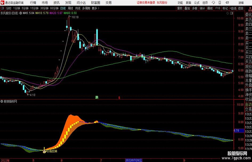252x162 pixels.
Task: Click the 多股 multi-stock button
Action: 195,8
